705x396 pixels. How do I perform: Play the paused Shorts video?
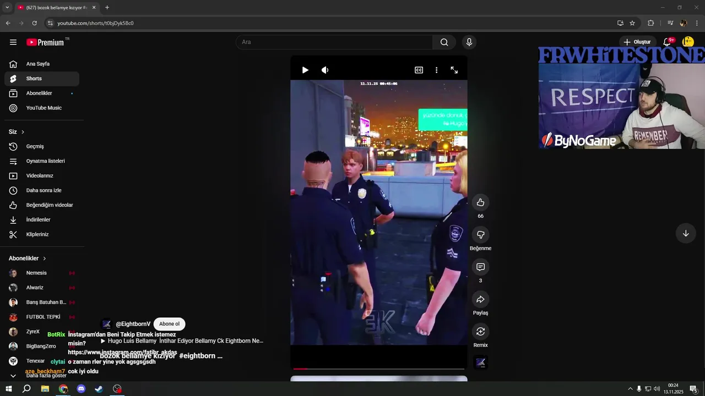[305, 70]
